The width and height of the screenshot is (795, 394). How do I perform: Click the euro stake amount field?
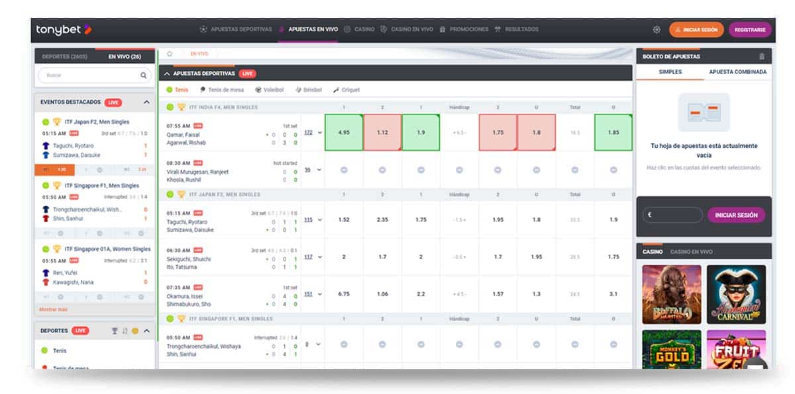[672, 215]
